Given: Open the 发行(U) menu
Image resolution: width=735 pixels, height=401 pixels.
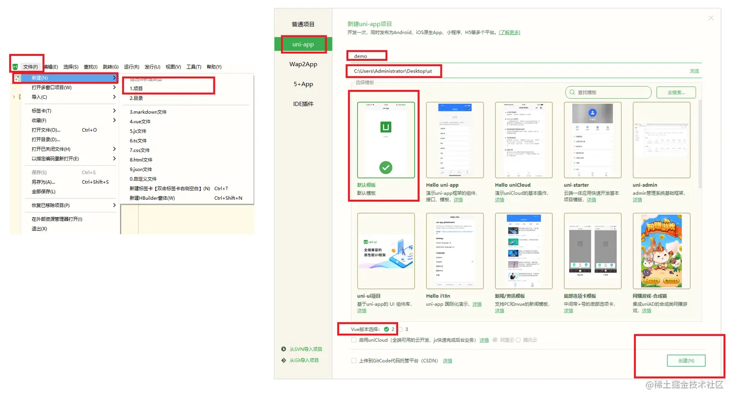Looking at the screenshot, I should (x=152, y=67).
